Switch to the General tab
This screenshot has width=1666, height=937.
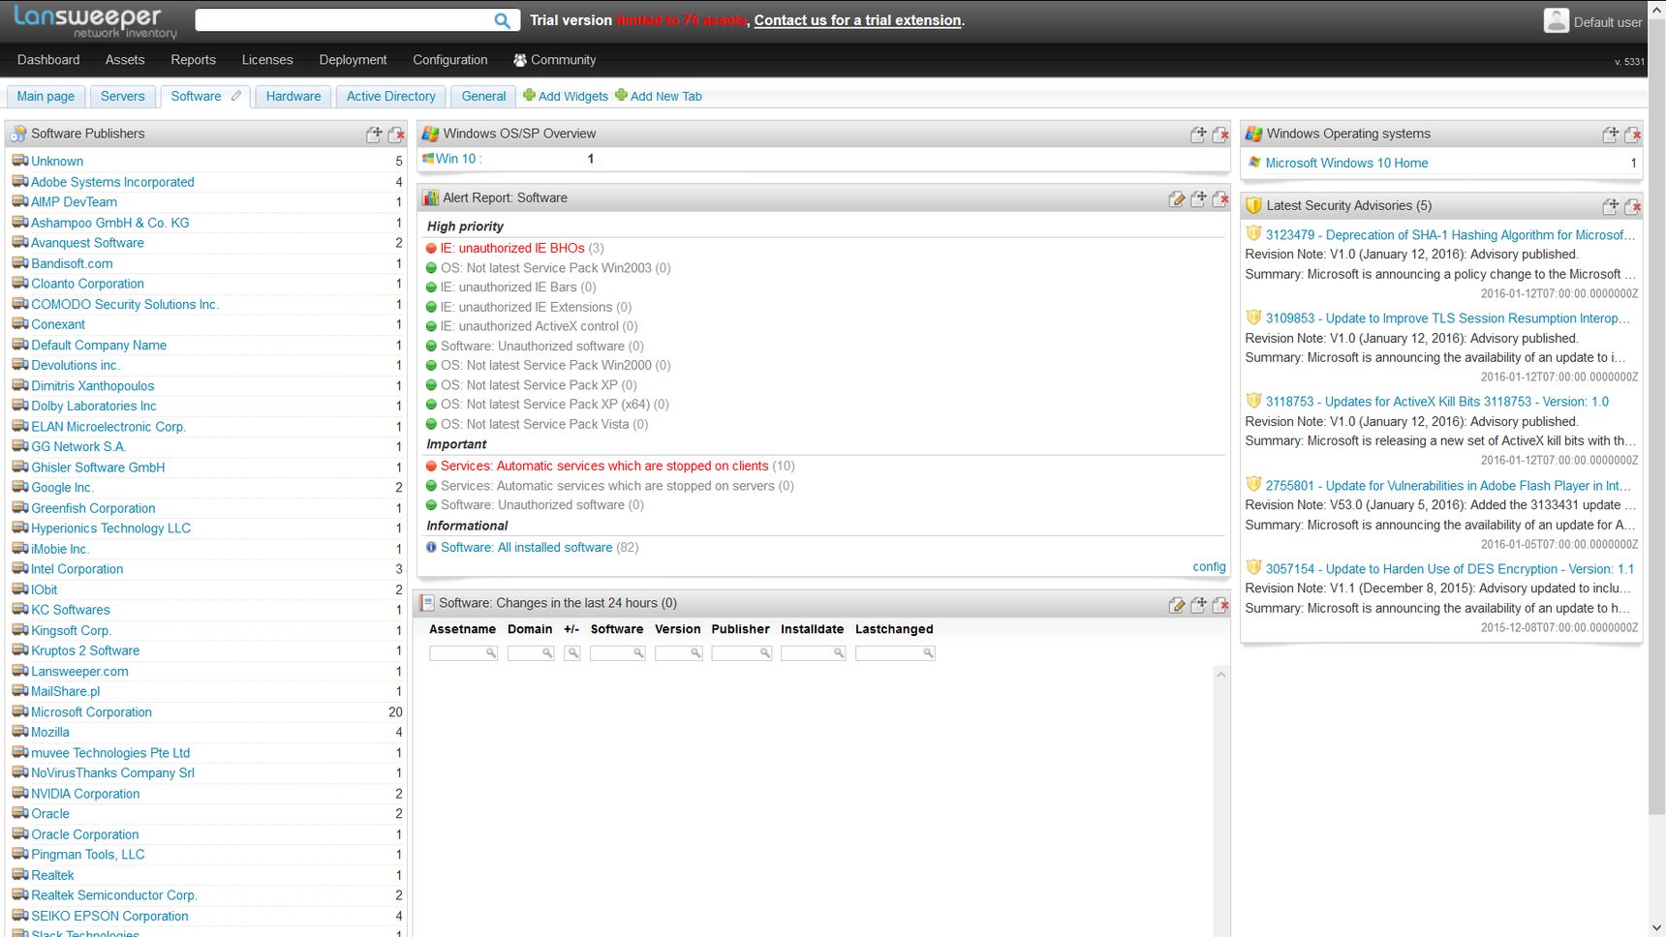click(483, 96)
